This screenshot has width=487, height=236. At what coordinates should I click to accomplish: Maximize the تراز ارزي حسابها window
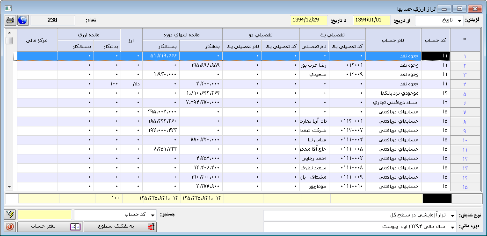(460, 8)
